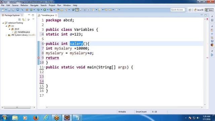Open the Debug button dropdown arrow
The width and height of the screenshot is (215, 121).
pos(41,10)
